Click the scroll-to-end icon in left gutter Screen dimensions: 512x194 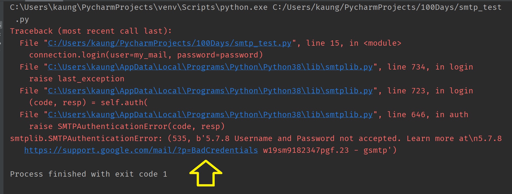(1, 35)
